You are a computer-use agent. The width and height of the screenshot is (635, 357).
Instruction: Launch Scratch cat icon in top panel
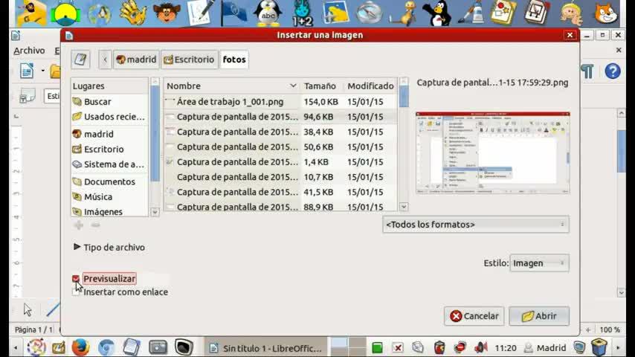coord(605,13)
